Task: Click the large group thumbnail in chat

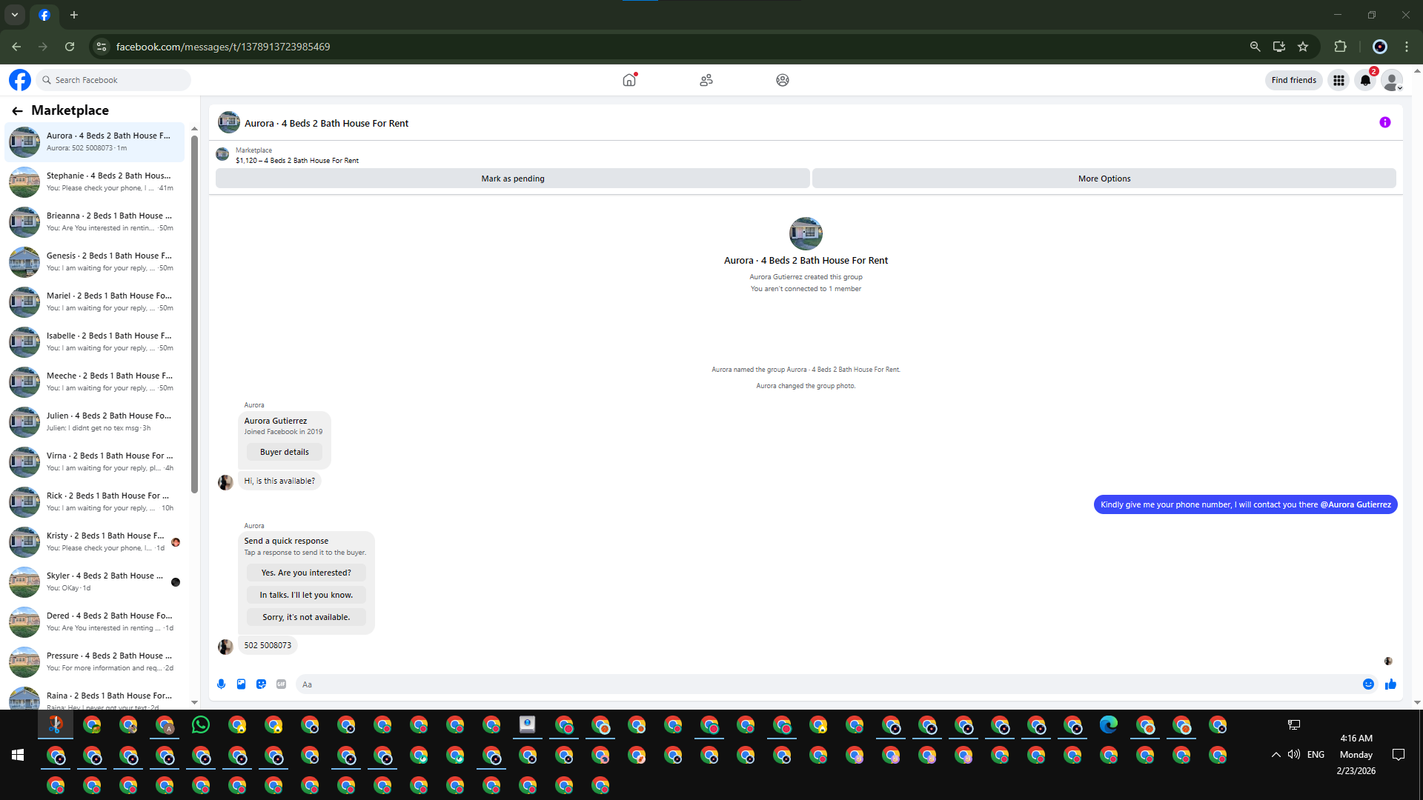Action: coord(806,234)
